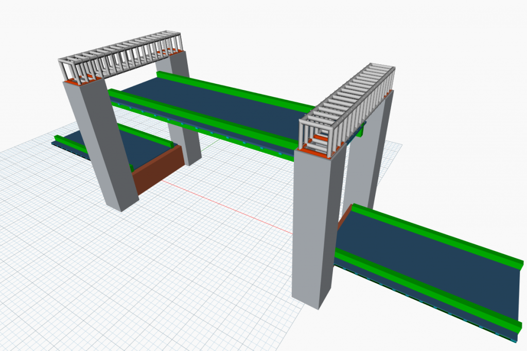
Task: Pick the front-left leaning gray pillar
Action: [x=101, y=144]
